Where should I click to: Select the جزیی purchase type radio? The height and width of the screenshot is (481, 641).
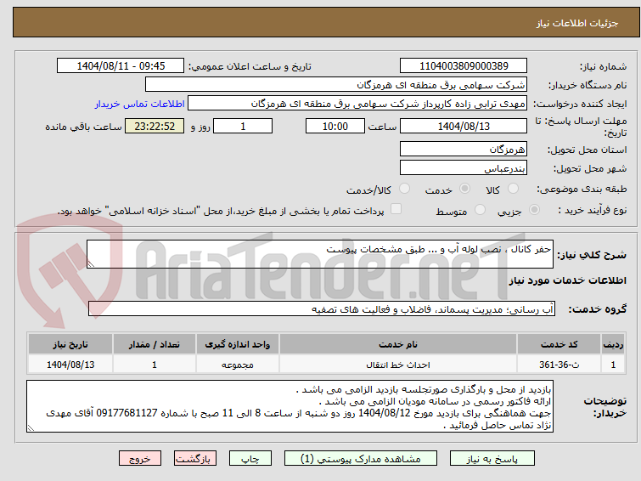tap(534, 210)
